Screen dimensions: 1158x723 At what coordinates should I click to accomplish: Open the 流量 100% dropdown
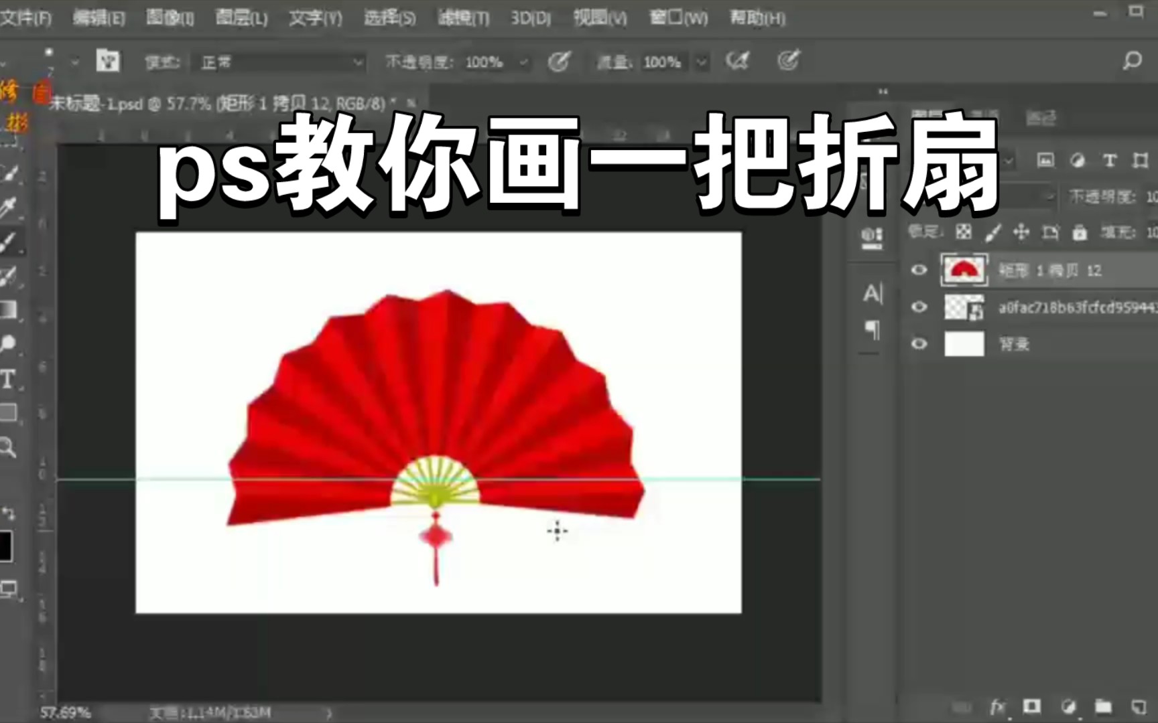coord(701,62)
